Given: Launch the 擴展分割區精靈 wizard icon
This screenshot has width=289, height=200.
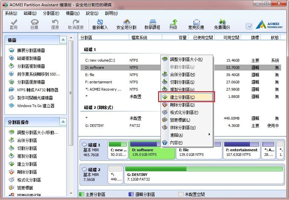Looking at the screenshot, I should 12,50.
